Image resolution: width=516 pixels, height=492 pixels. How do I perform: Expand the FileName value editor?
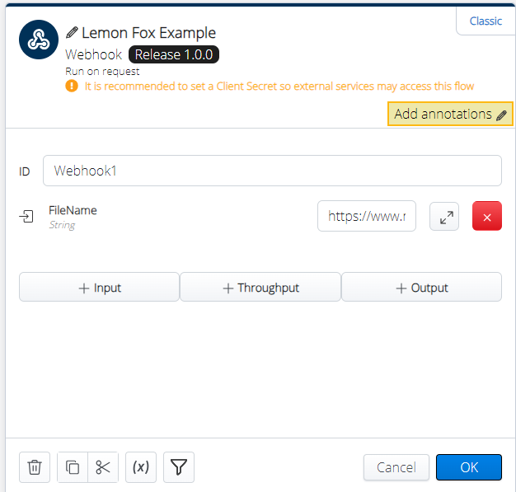pyautogui.click(x=444, y=217)
